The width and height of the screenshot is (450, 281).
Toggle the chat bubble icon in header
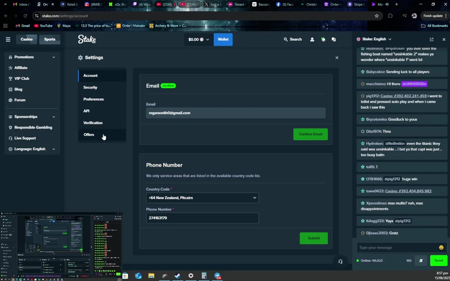coord(333,39)
